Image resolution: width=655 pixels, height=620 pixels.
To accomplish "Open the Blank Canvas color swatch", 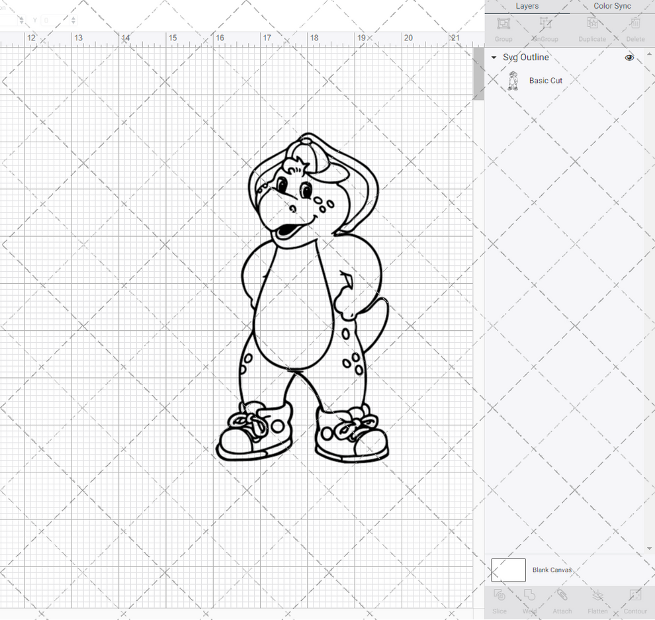I will (x=508, y=570).
